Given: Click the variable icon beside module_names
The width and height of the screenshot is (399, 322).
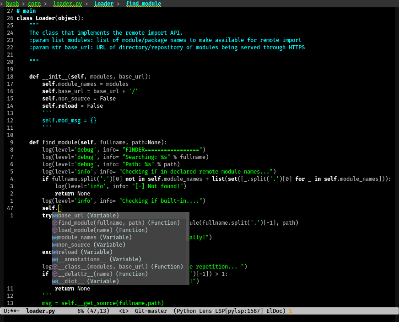Looking at the screenshot, I should coord(55,238).
